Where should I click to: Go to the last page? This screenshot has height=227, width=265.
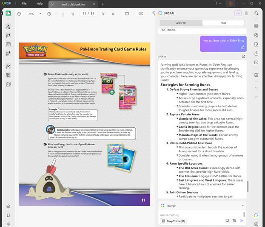[x=113, y=14]
